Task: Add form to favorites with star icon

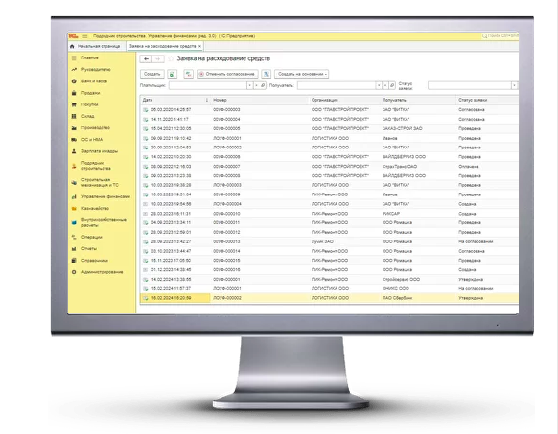Action: tap(171, 58)
